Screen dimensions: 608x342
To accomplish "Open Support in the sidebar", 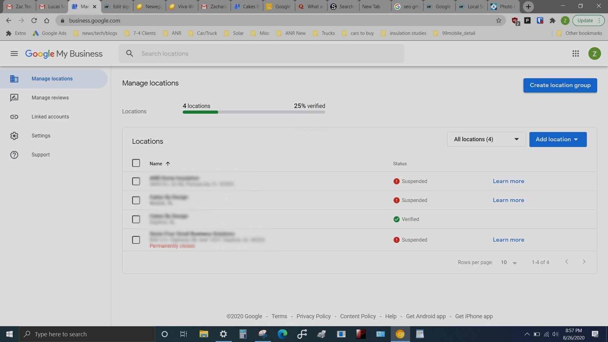I will (x=41, y=155).
